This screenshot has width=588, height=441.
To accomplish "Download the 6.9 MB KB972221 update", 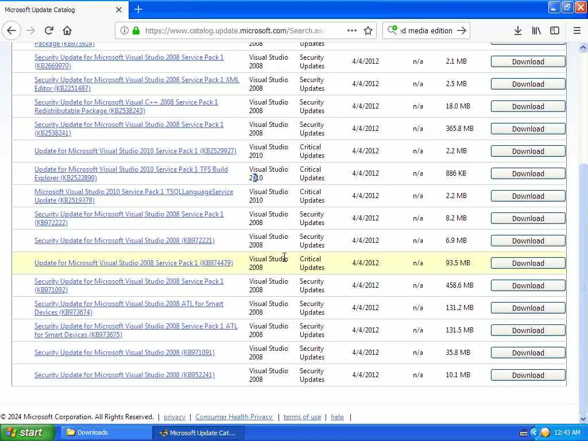I will click(528, 241).
